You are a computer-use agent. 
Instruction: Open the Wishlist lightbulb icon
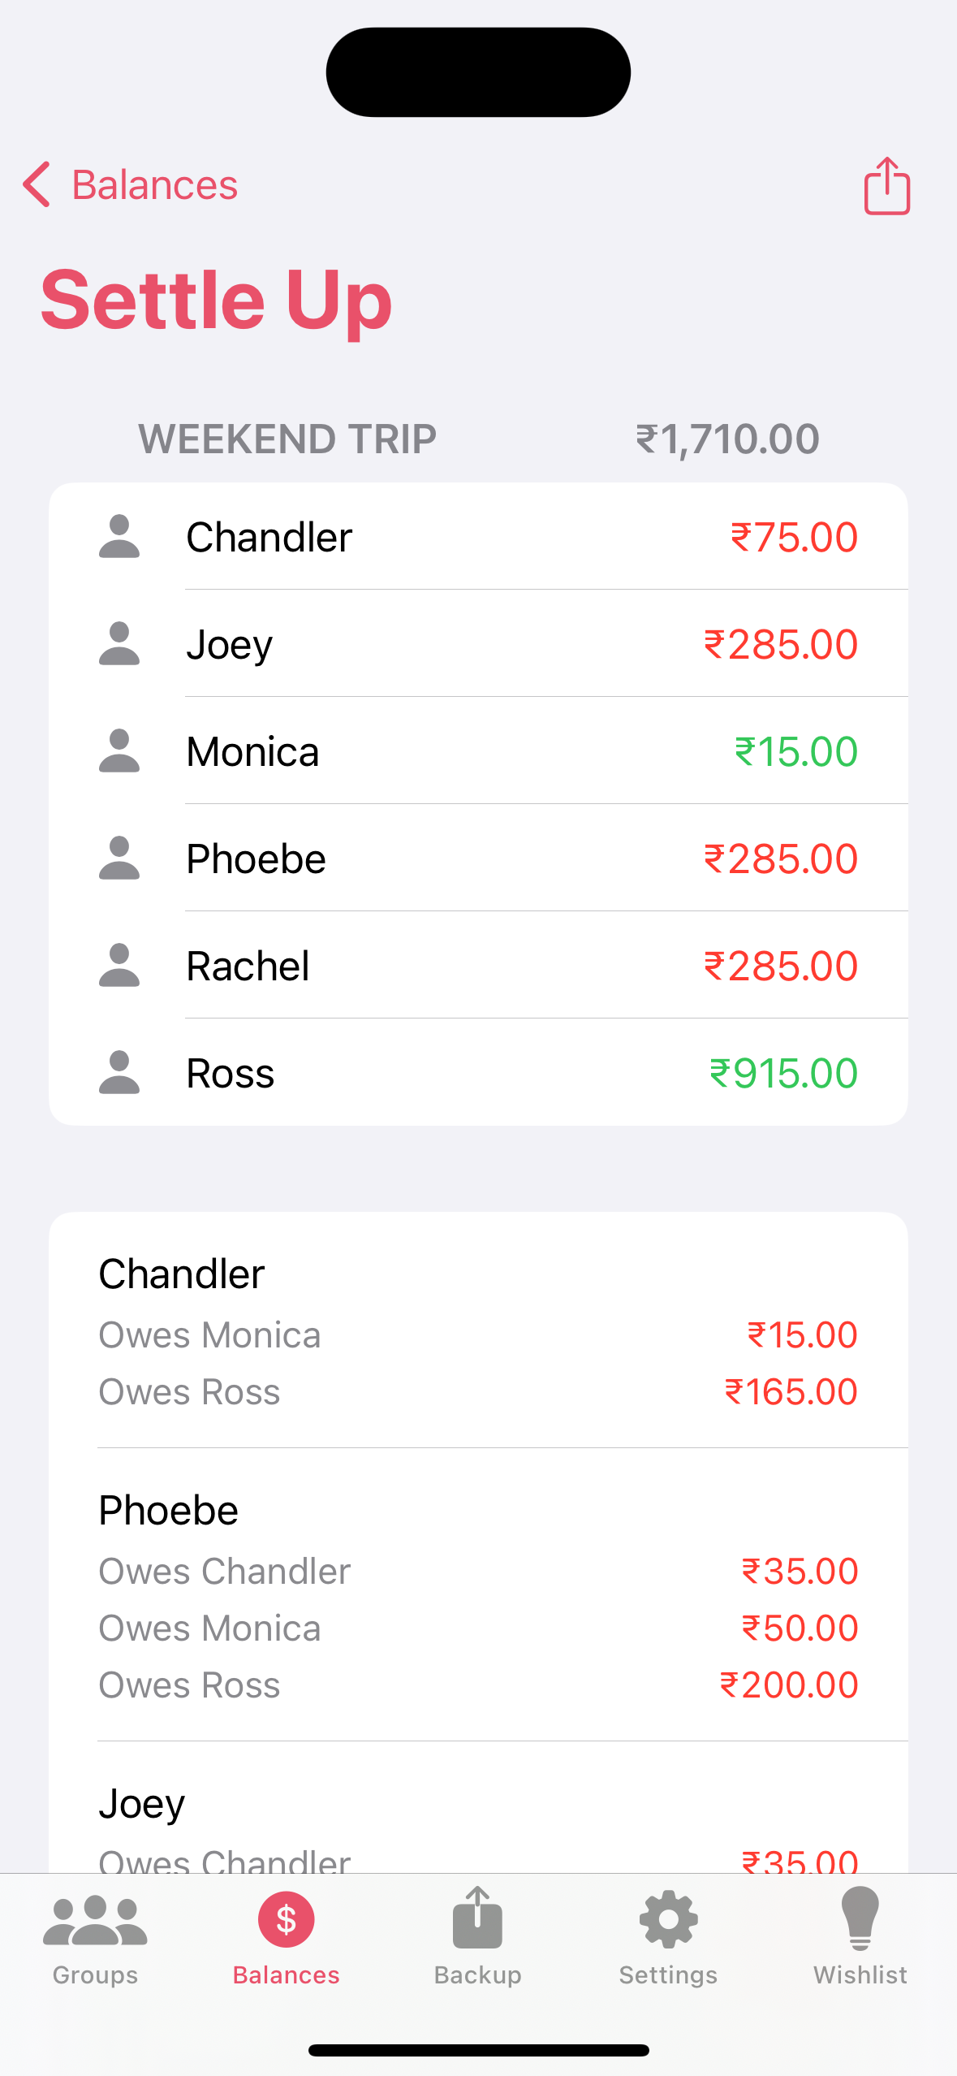pos(860,1920)
